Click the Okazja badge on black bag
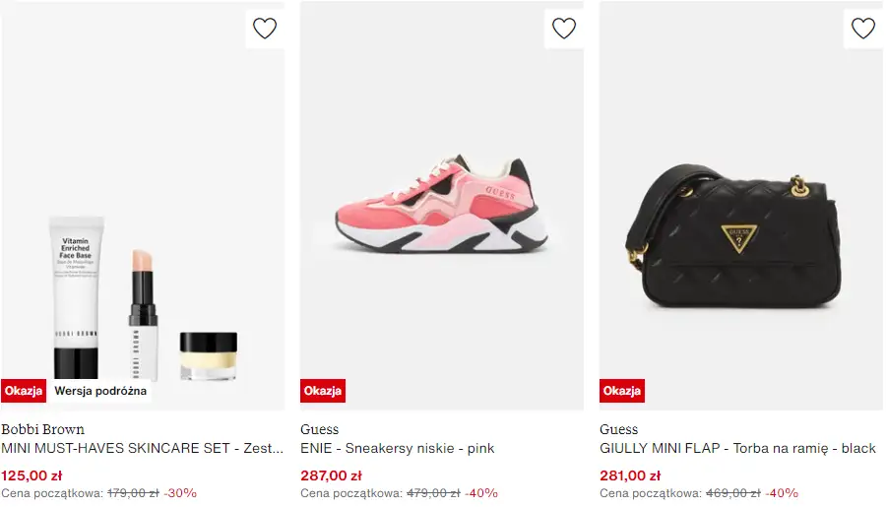886x507 pixels. (x=622, y=391)
